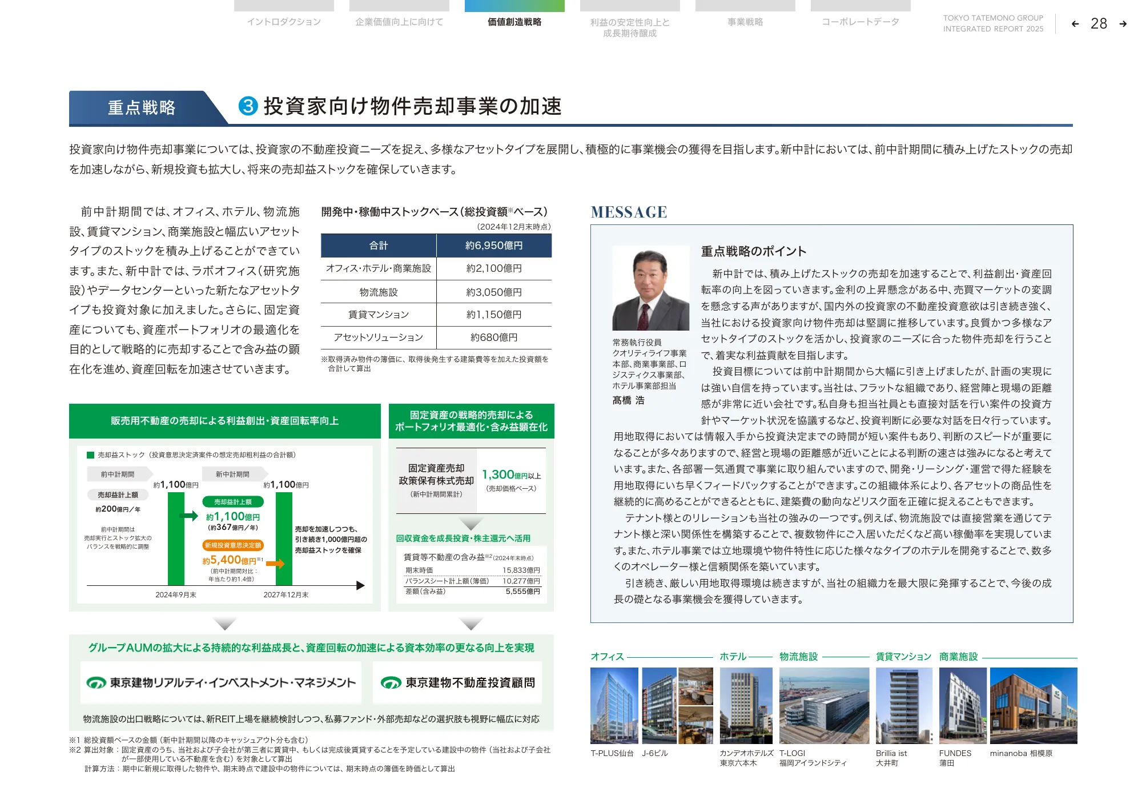Click the green header 販売用不動産の売却による利益創出
The width and height of the screenshot is (1142, 808).
[x=224, y=421]
